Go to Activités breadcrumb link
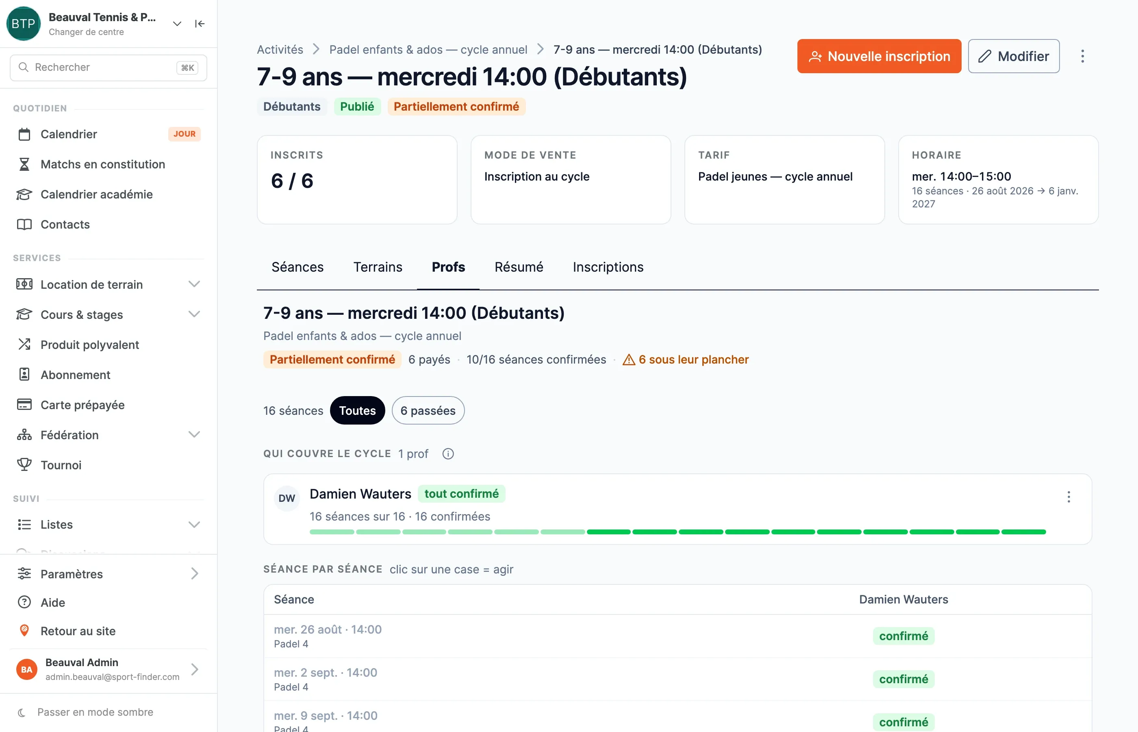 tap(280, 50)
